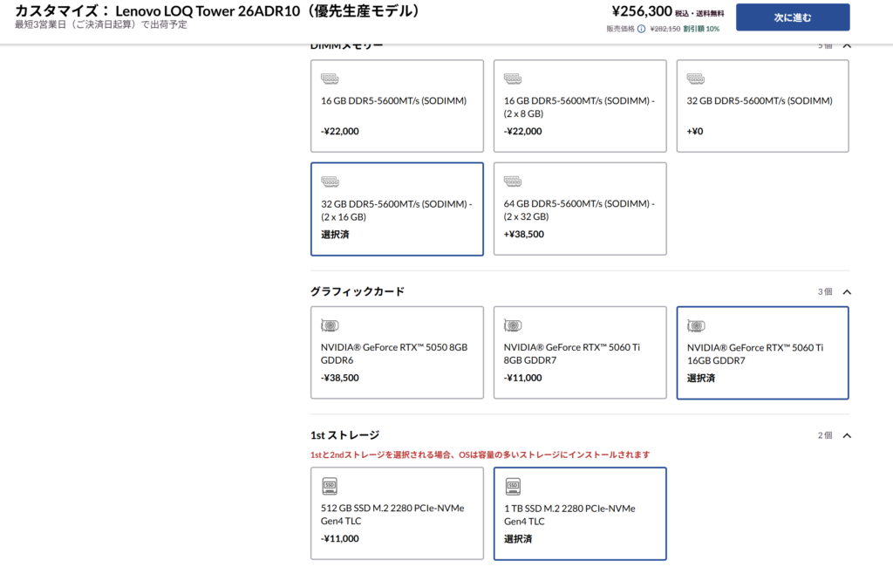The image size is (893, 574).
Task: Click the グラフィックカード section heading
Action: pyautogui.click(x=358, y=292)
